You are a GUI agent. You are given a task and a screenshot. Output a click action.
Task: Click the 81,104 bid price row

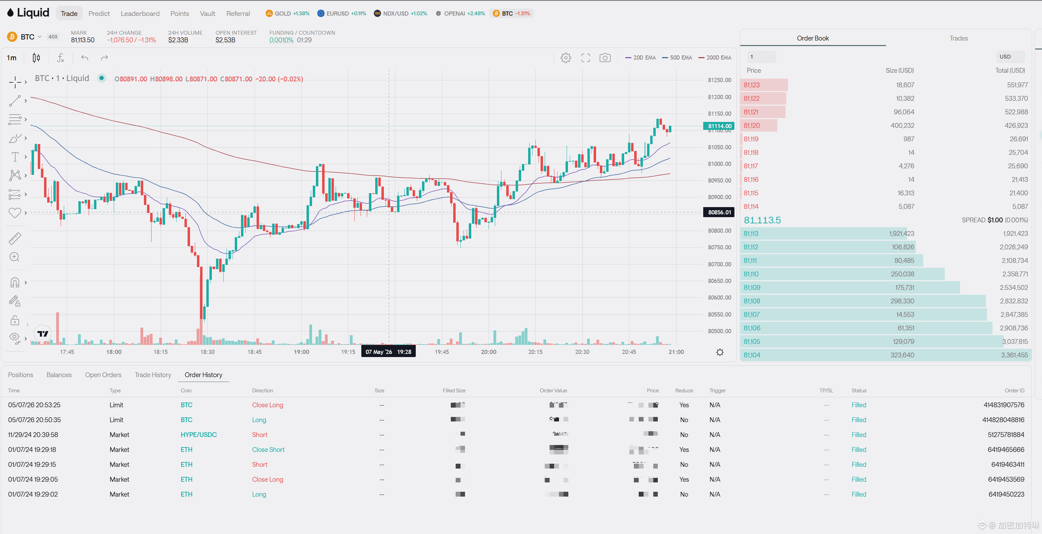click(x=886, y=355)
